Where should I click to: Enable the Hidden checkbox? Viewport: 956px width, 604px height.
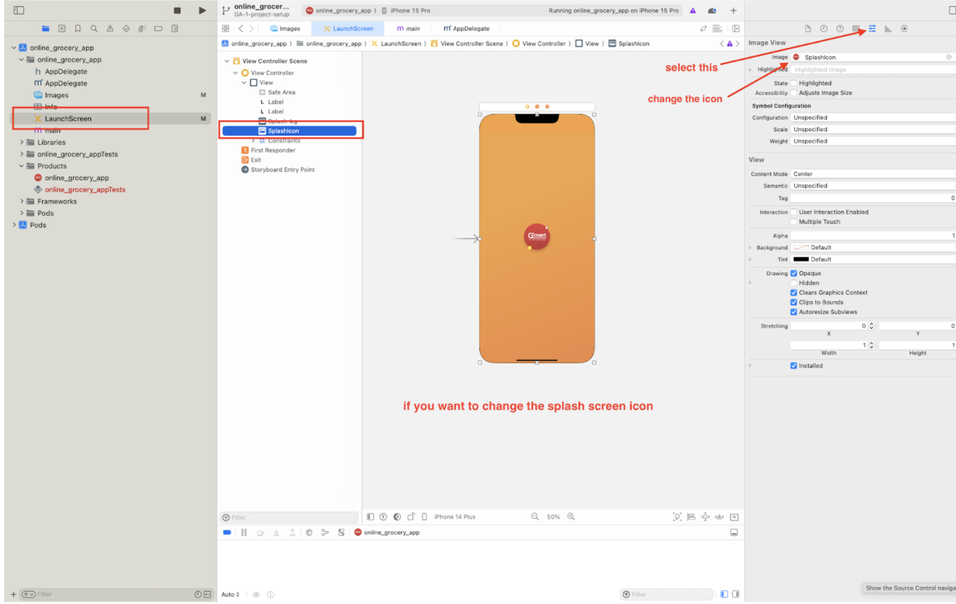pos(793,283)
